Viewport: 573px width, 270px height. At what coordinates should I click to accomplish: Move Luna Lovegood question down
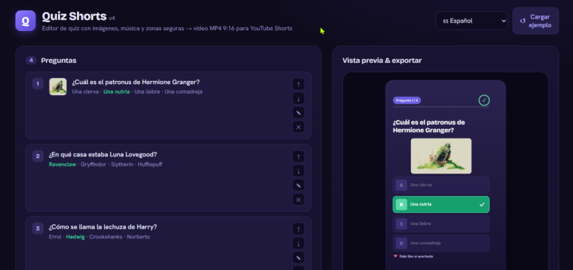point(298,171)
